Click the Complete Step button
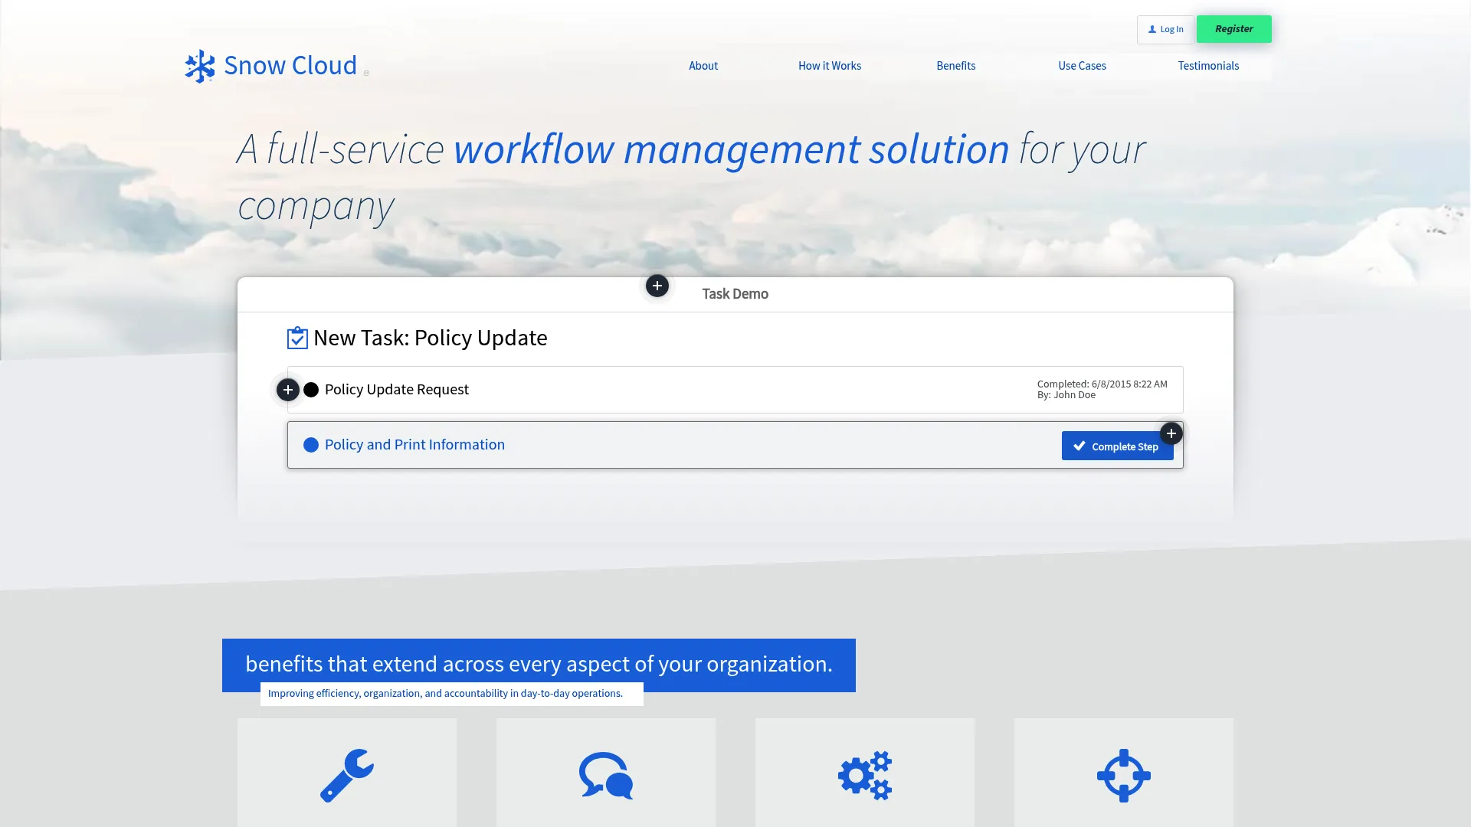Viewport: 1471px width, 827px height. click(1117, 446)
